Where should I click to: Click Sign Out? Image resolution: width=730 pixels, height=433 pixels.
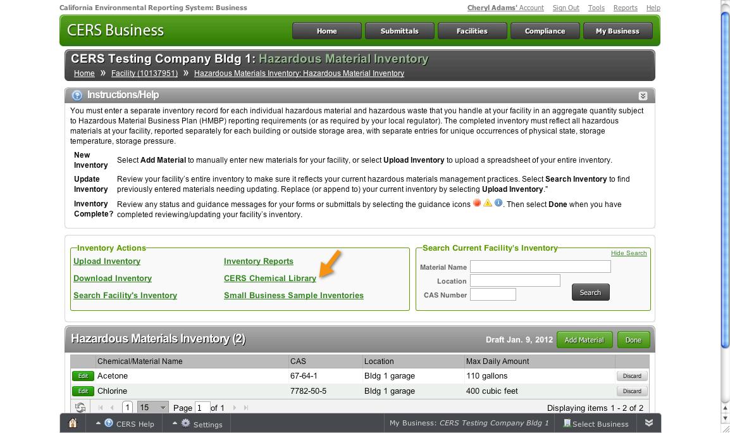566,8
